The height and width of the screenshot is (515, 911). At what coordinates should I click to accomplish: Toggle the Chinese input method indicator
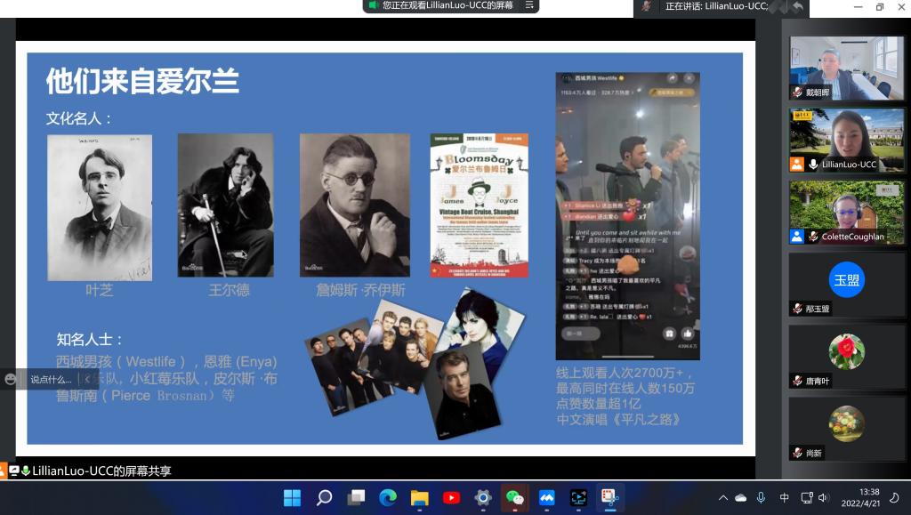point(784,497)
